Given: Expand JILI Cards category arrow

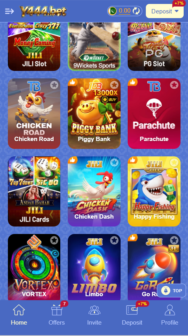Looking at the screenshot, I should coord(51,213).
